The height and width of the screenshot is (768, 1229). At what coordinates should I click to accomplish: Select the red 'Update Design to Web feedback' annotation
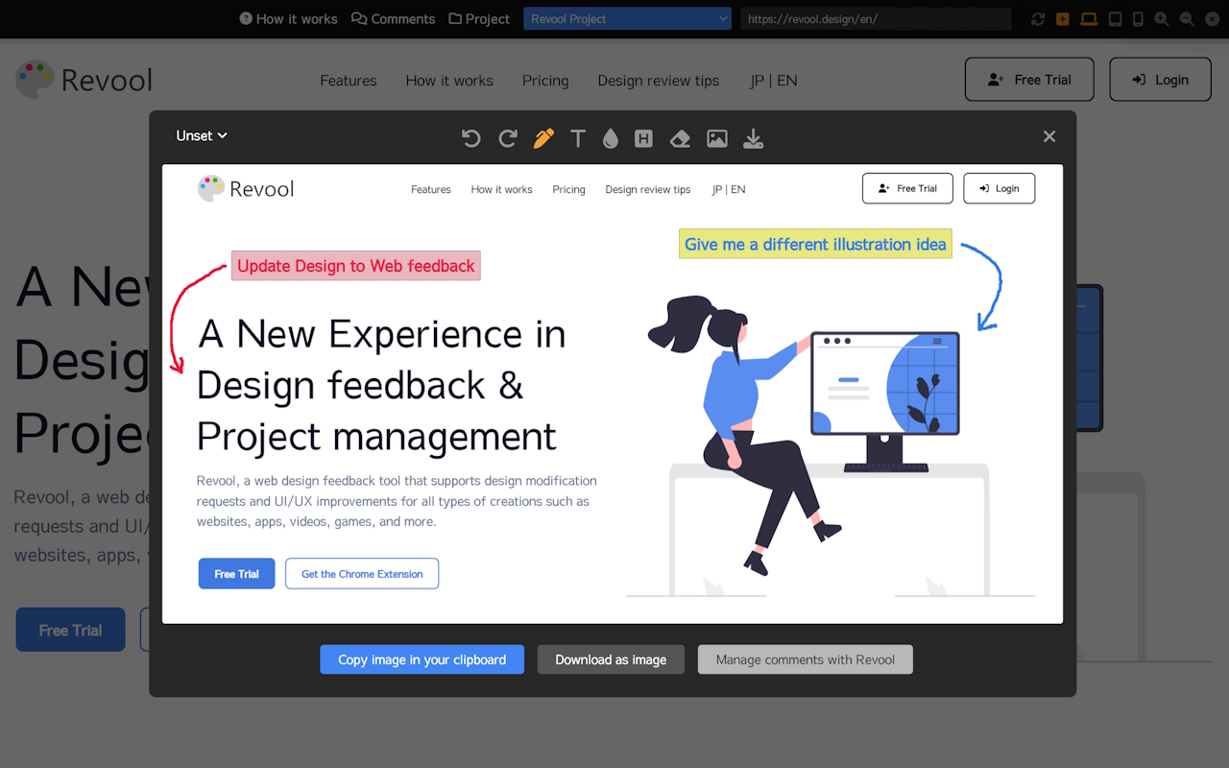[355, 266]
